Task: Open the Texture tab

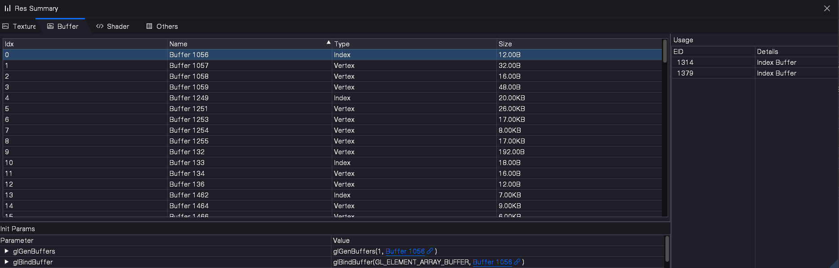Action: pyautogui.click(x=19, y=27)
